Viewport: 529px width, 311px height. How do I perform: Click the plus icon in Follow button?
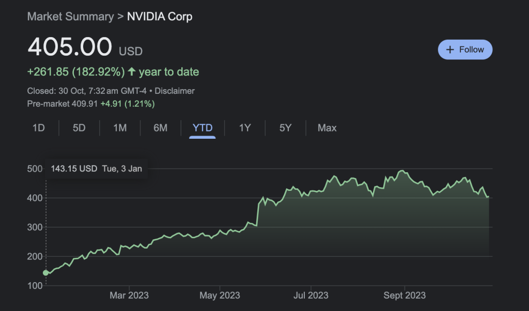pyautogui.click(x=450, y=50)
